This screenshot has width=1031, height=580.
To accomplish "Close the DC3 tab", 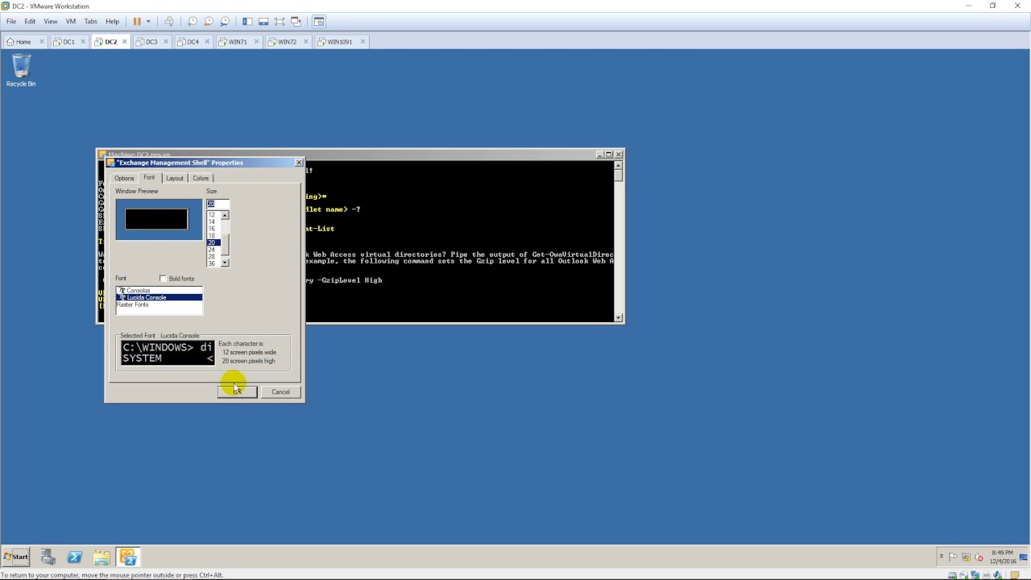I will click(x=166, y=42).
